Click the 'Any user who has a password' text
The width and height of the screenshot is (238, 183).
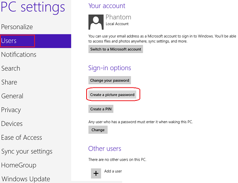click(140, 122)
